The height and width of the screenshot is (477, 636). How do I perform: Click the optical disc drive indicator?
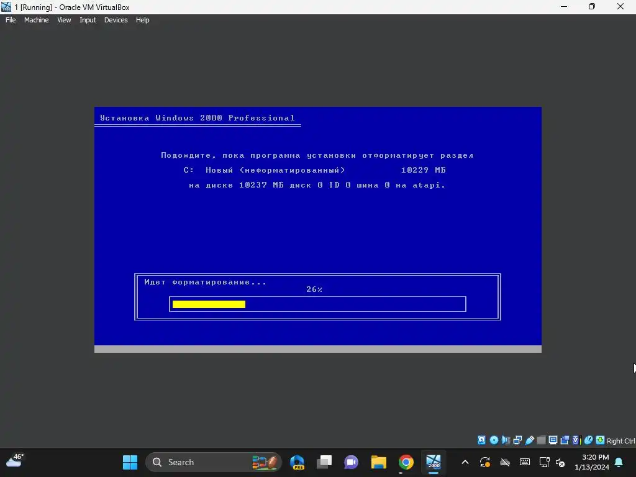(x=494, y=440)
